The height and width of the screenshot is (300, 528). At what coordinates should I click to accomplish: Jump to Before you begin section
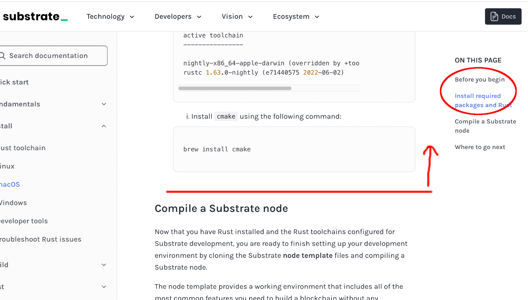click(479, 79)
